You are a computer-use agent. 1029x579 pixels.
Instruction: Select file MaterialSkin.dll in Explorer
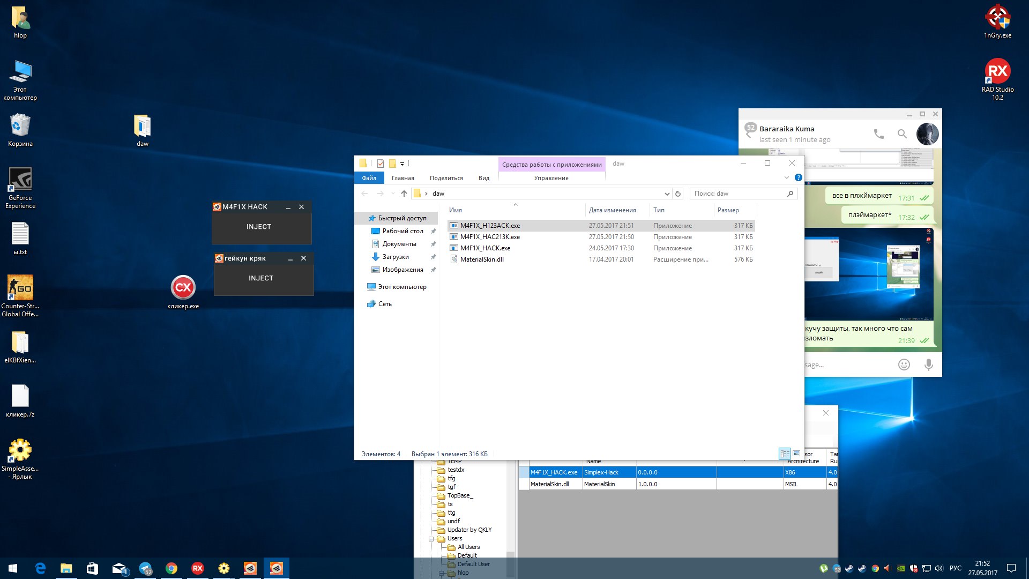click(601, 259)
